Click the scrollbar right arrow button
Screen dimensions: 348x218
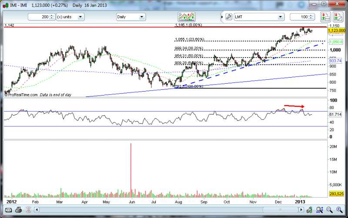click(301, 210)
